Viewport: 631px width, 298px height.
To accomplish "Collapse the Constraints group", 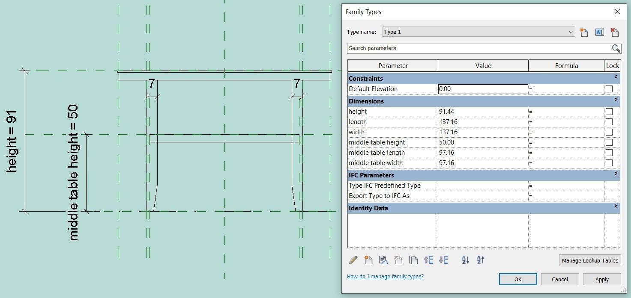I will coord(616,77).
